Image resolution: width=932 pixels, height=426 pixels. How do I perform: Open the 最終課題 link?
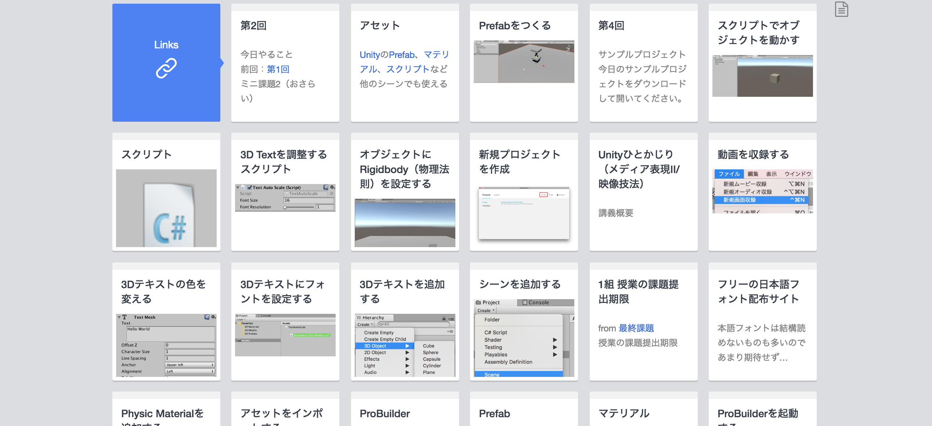636,328
